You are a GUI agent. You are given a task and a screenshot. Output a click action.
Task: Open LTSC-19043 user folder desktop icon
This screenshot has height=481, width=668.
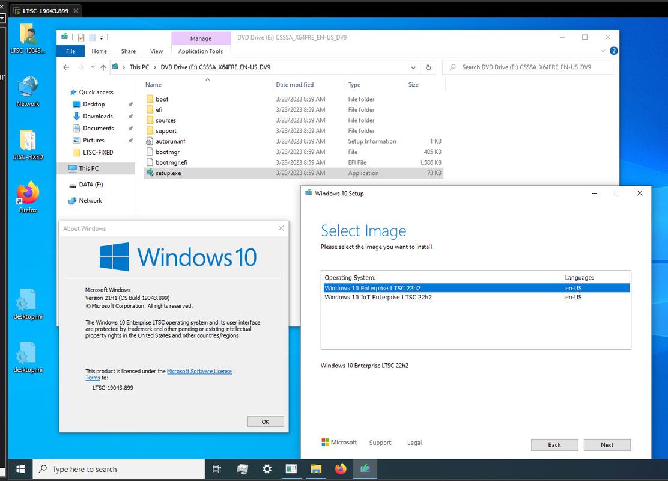28,38
